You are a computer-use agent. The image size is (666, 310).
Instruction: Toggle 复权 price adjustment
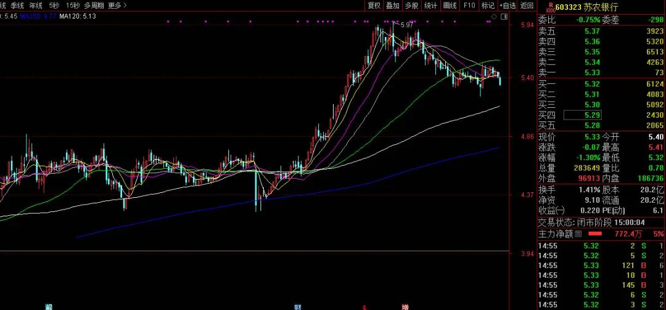(x=374, y=6)
